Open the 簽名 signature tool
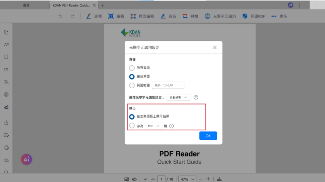Screen dimensions: 325x182 click(168, 16)
